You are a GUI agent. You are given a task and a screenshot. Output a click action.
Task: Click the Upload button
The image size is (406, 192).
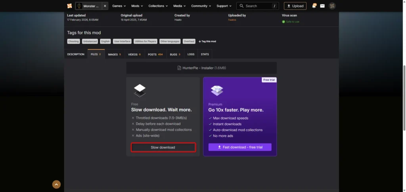click(x=295, y=6)
